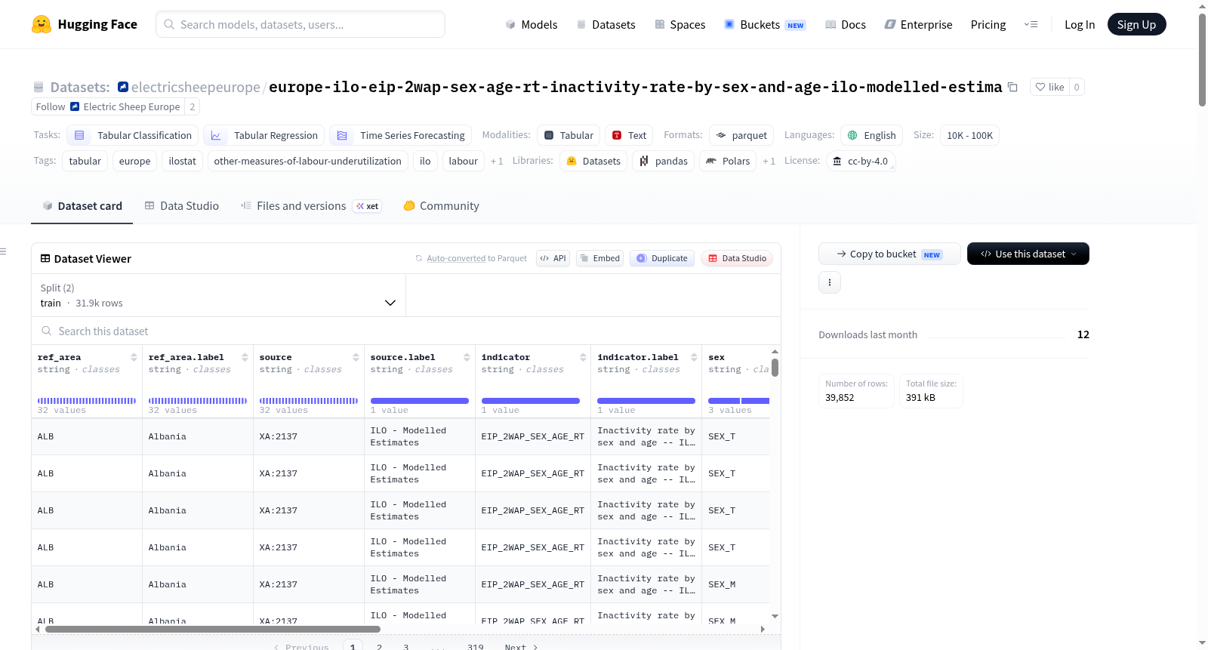The image size is (1208, 650).
Task: Open the Tabular Regression task tag
Action: click(264, 135)
